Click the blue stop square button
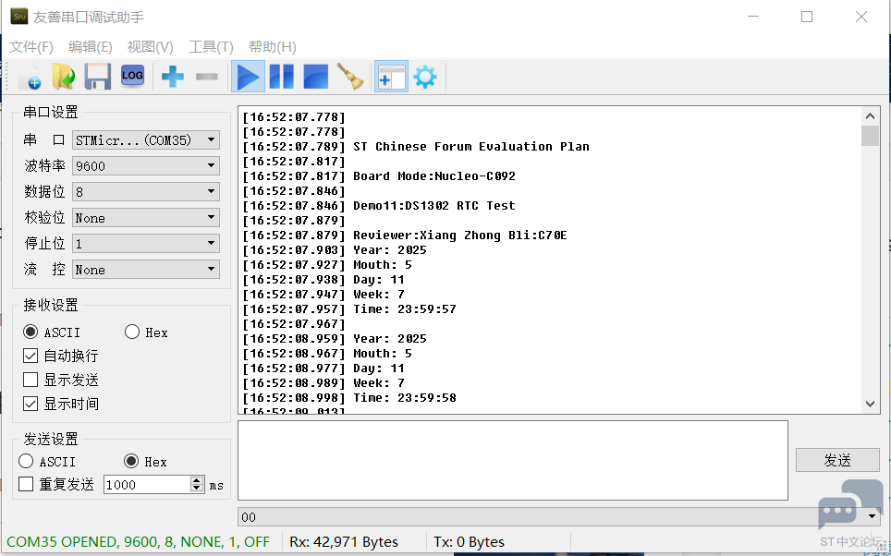Screen dimensions: 891x556 315,77
